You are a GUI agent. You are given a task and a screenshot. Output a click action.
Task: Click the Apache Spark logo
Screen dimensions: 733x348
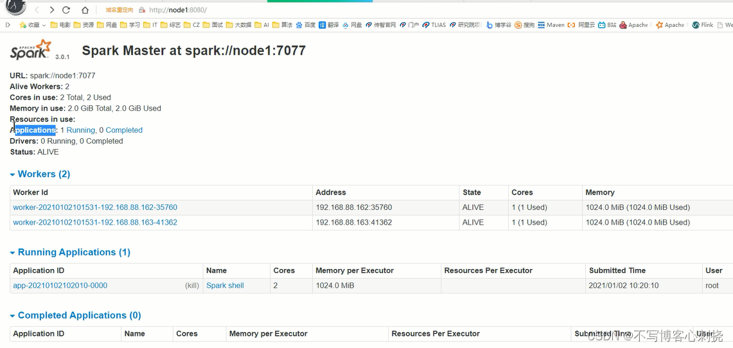(31, 49)
